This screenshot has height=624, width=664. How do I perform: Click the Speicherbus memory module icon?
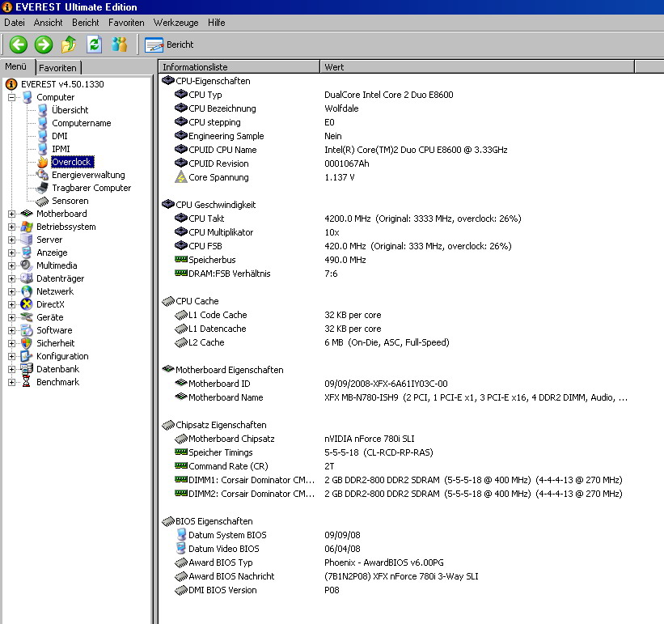[x=181, y=259]
